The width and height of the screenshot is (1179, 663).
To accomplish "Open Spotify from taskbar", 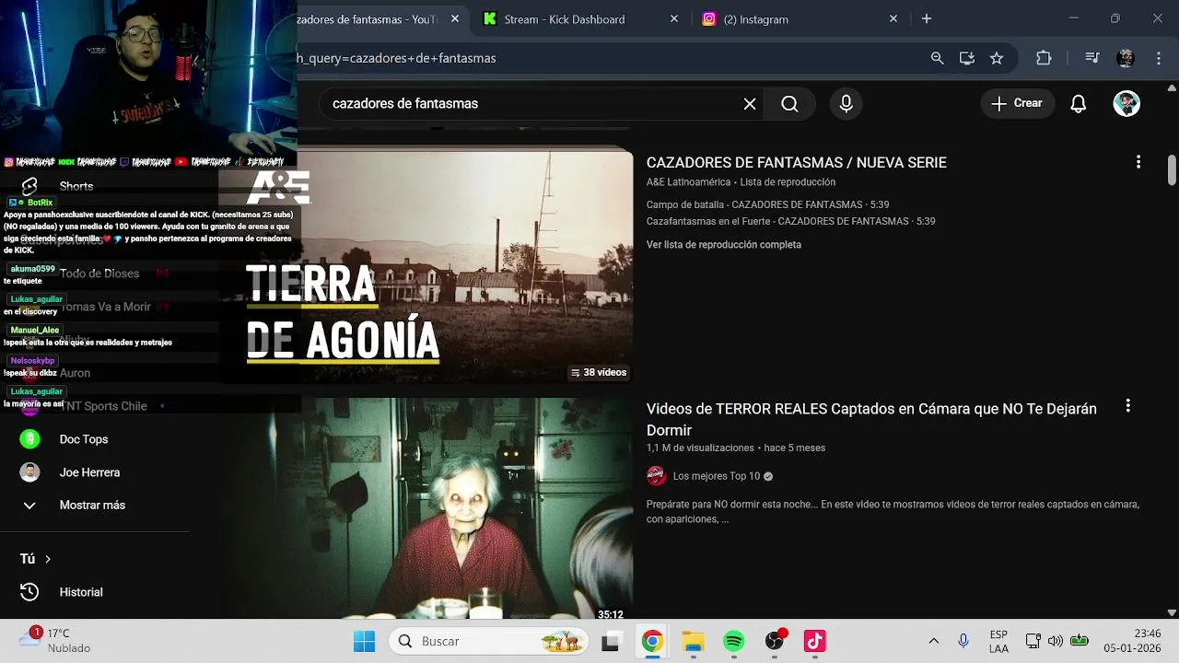I will (734, 641).
